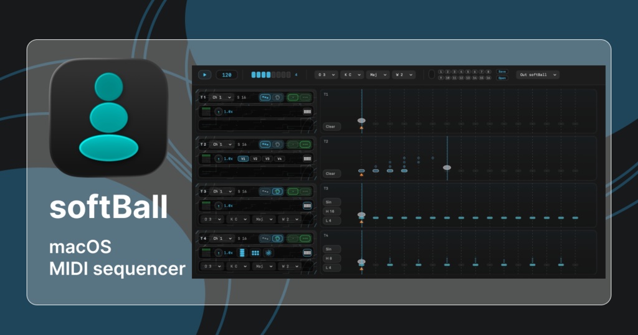The image size is (638, 335).
Task: Toggle T1 piano keyboard icon
Action: click(307, 111)
